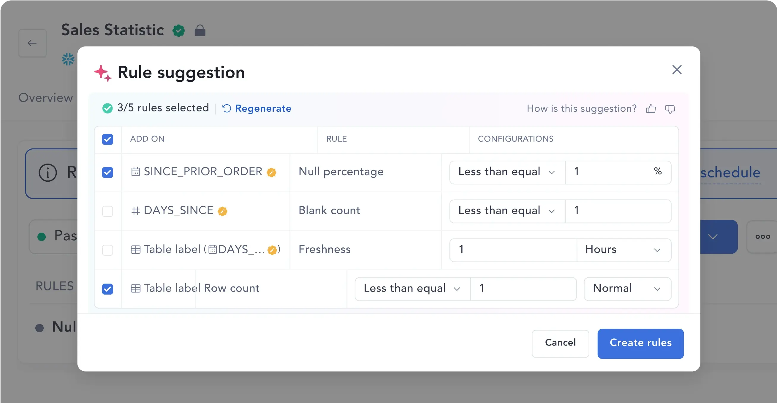Click the Null percentage value input field
777x403 pixels.
[618, 172]
